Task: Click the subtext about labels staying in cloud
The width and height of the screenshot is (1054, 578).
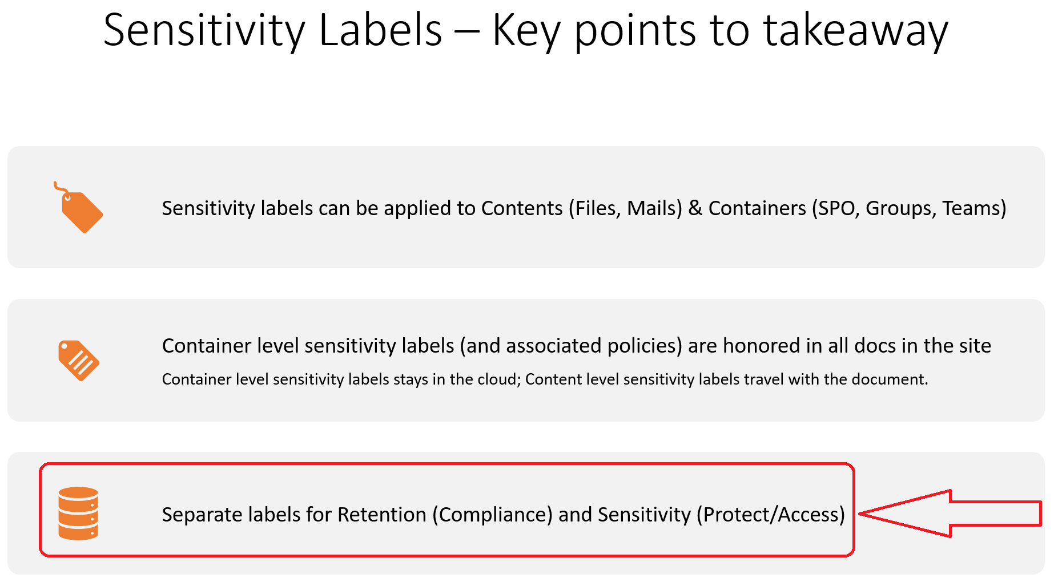Action: [x=545, y=379]
